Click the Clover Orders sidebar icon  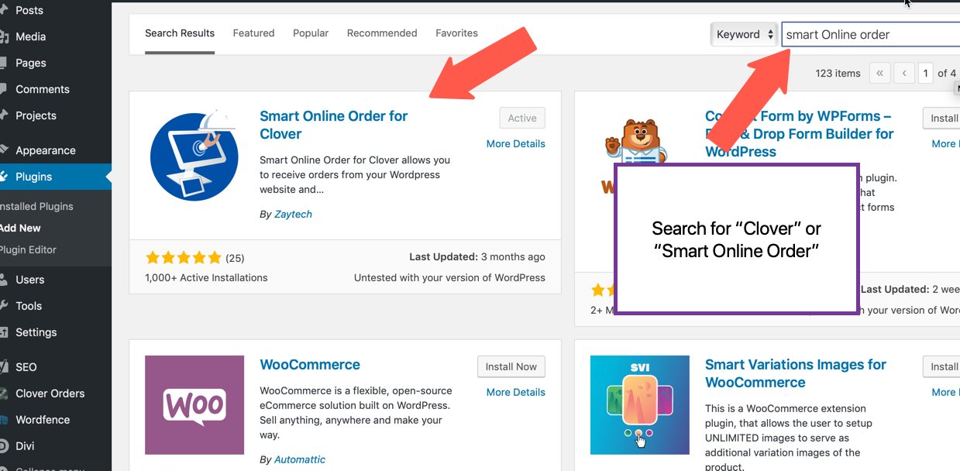coord(3,394)
